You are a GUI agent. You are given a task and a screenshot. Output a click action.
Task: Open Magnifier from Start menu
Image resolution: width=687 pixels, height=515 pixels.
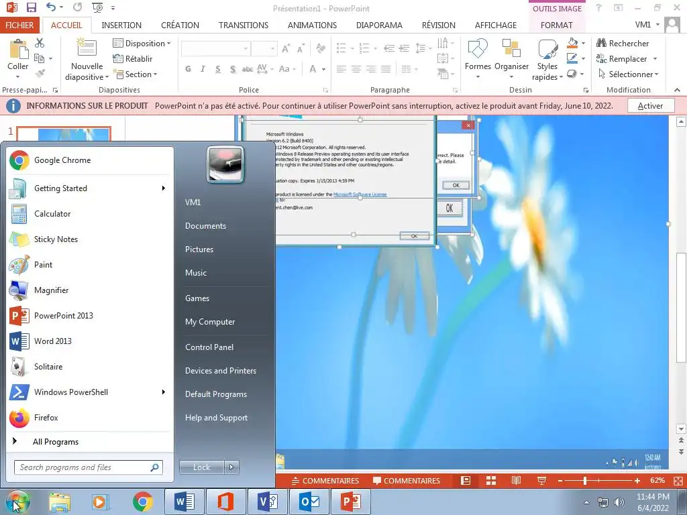pyautogui.click(x=91, y=290)
